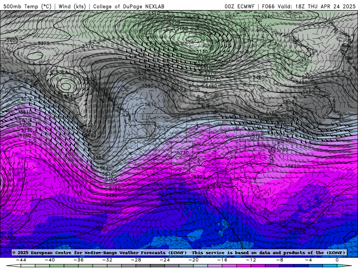Click the 5160 height contour label
Image resolution: width=358 pixels, height=268 pixels.
[182, 29]
